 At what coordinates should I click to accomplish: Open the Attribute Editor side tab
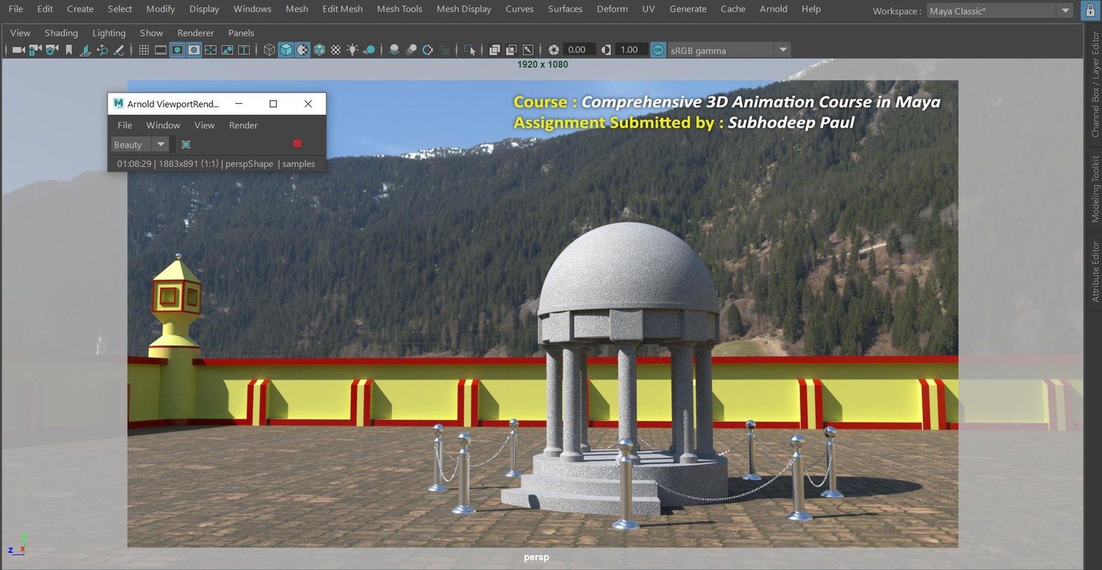1095,271
